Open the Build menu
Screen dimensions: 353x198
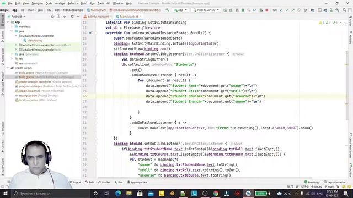[x=84, y=3]
